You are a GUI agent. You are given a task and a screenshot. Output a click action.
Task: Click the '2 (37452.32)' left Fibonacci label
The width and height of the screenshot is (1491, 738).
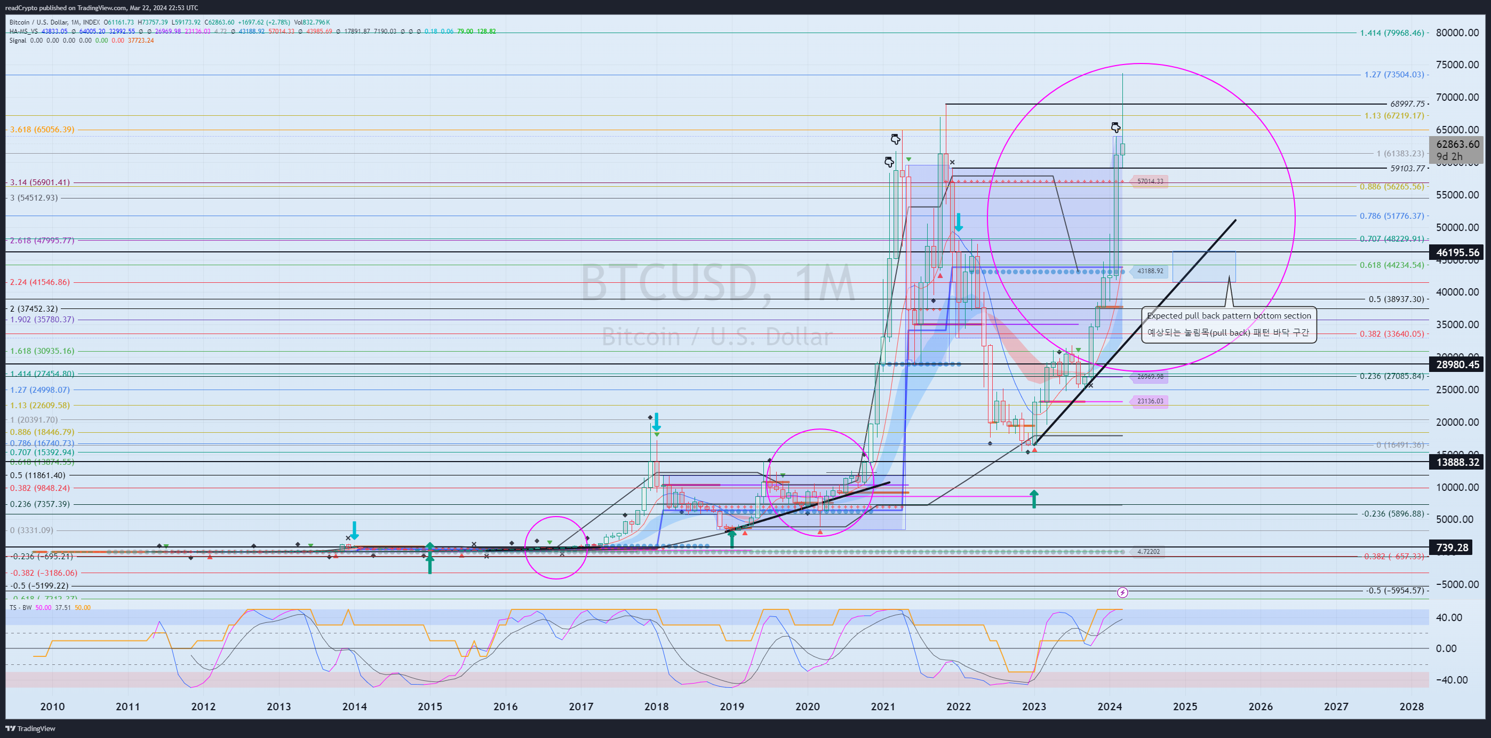click(x=34, y=308)
